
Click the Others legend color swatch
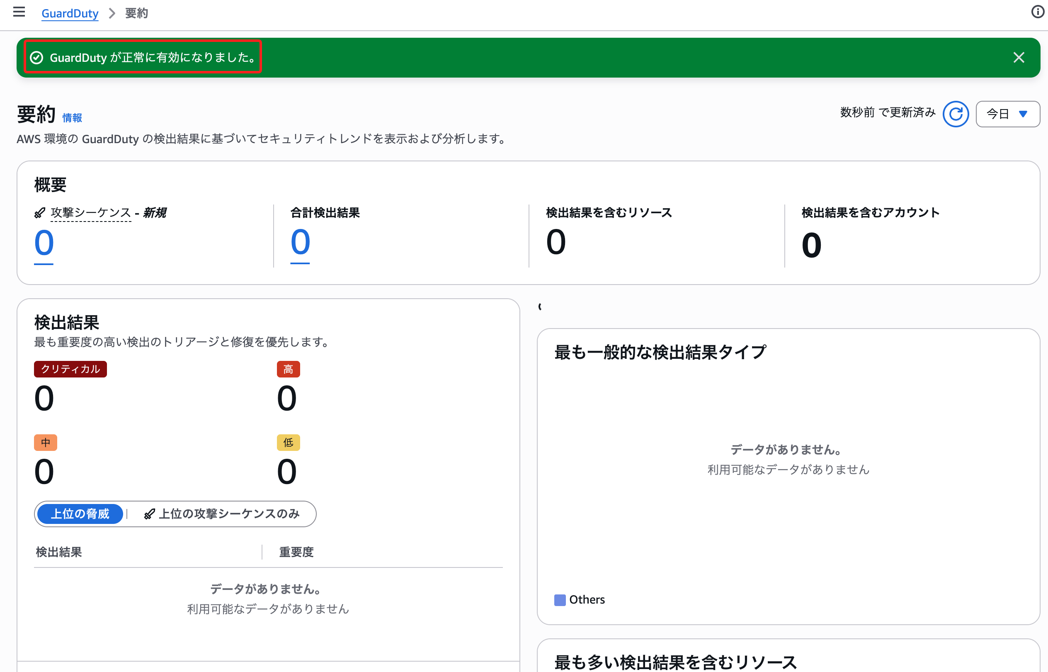pos(560,600)
